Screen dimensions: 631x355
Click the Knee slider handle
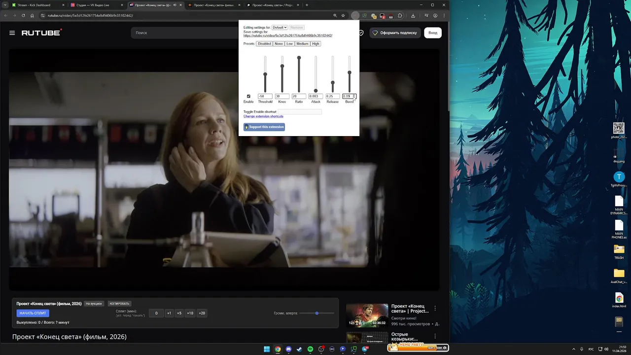282,66
